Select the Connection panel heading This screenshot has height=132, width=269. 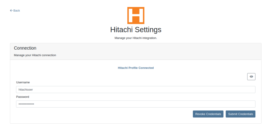(x=25, y=48)
